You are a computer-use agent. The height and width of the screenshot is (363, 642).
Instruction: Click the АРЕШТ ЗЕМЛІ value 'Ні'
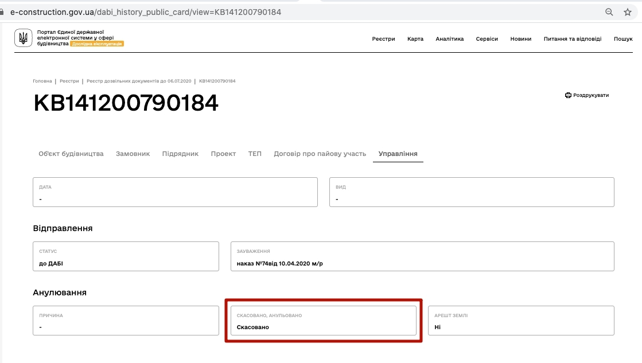pyautogui.click(x=437, y=327)
